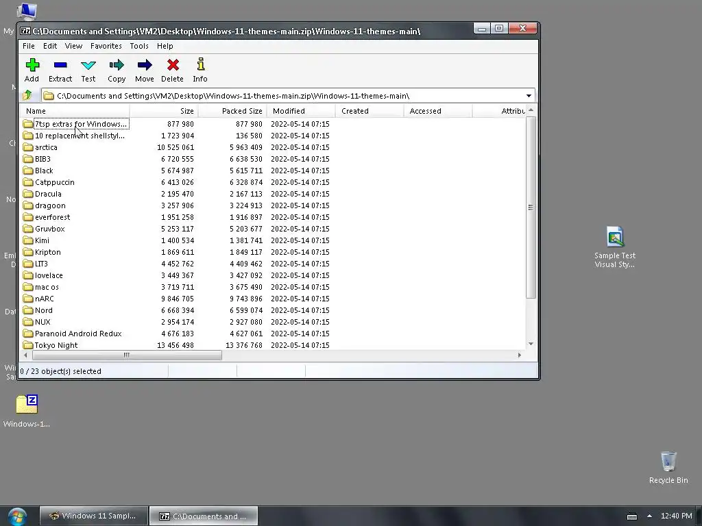
Task: Select the Catppuccin folder icon
Action: pyautogui.click(x=28, y=182)
